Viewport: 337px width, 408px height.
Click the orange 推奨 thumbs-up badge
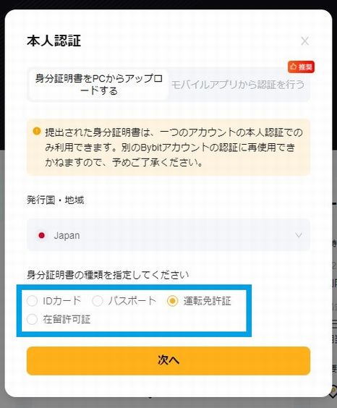(x=301, y=67)
